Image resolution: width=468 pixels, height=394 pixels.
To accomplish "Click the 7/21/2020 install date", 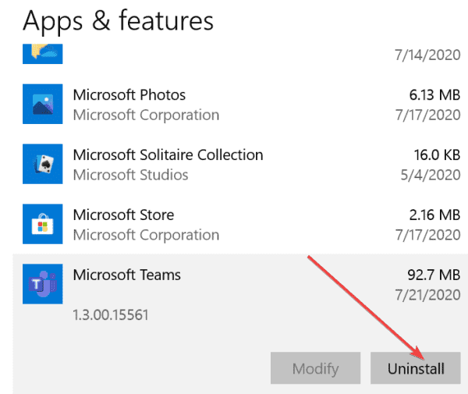I will click(427, 295).
